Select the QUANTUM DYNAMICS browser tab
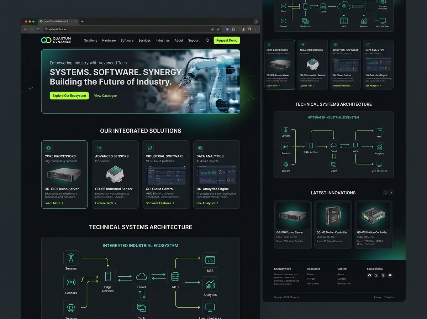 pos(59,21)
